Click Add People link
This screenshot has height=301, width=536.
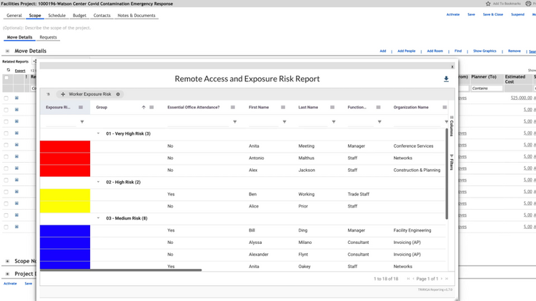(407, 51)
